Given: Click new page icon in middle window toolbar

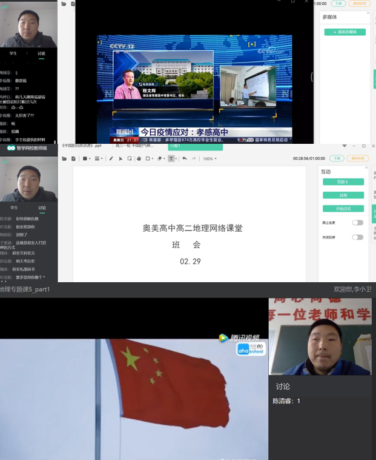Looking at the screenshot, I should tap(73, 159).
